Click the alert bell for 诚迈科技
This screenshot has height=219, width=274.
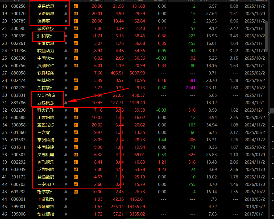[x=66, y=28]
